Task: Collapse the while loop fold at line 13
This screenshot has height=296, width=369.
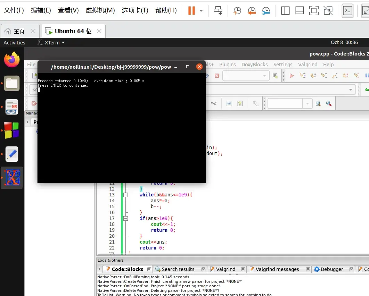Action: point(126,195)
